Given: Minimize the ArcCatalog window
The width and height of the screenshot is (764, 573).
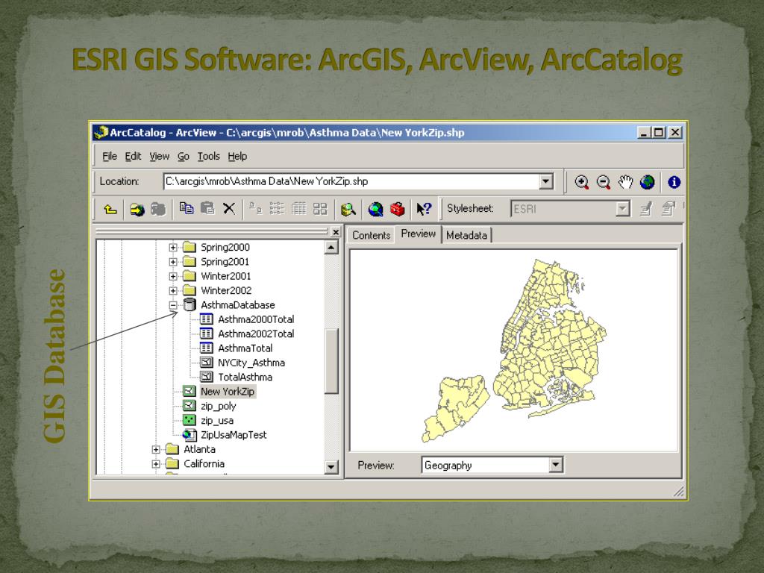Looking at the screenshot, I should (644, 133).
